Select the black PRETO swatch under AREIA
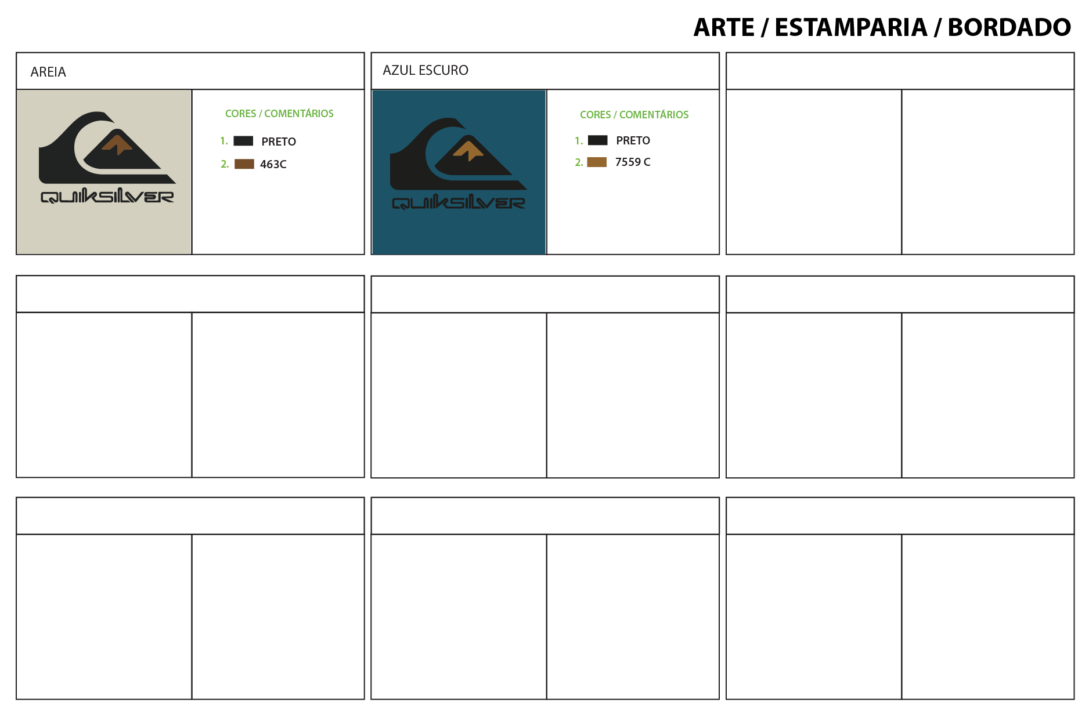The image size is (1089, 725). point(243,141)
